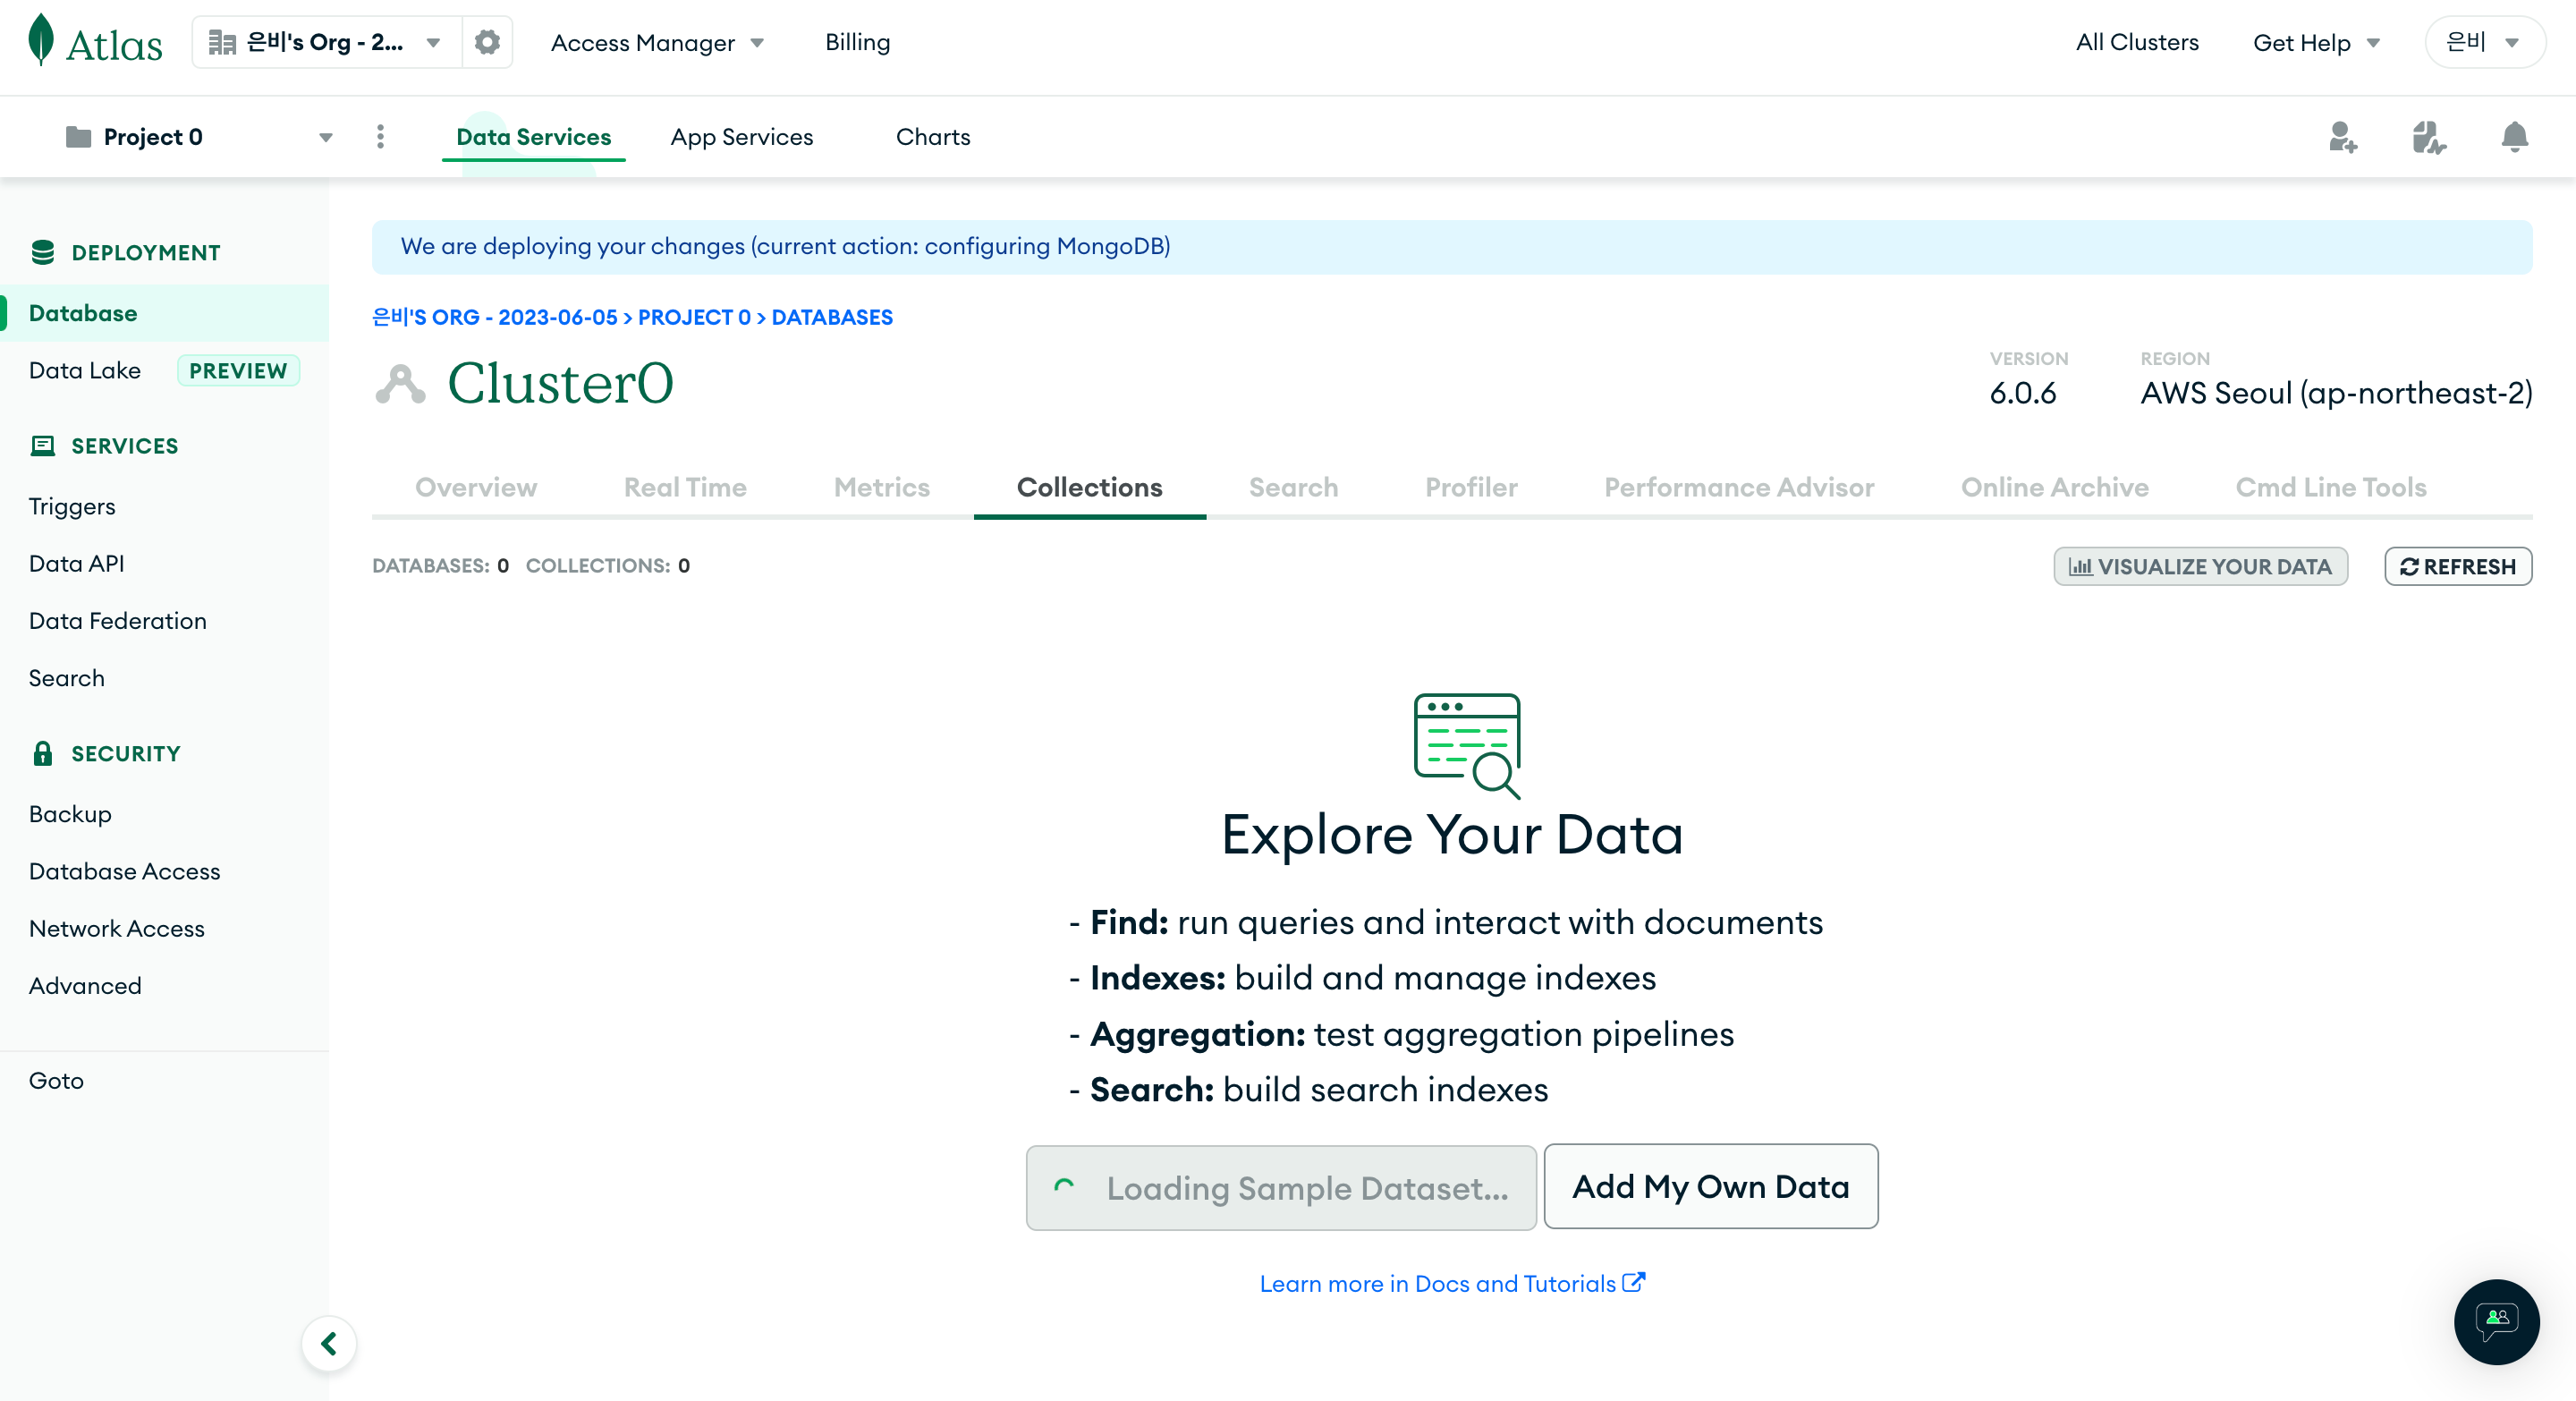The width and height of the screenshot is (2576, 1401).
Task: Click Visualize Your Data button
Action: tap(2200, 566)
